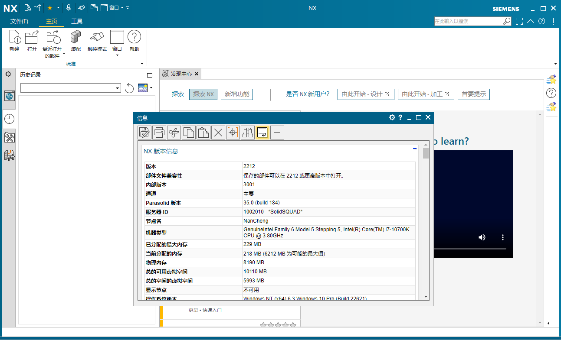Open the gear settings in 信息 title bar
561x340 pixels.
click(x=392, y=117)
